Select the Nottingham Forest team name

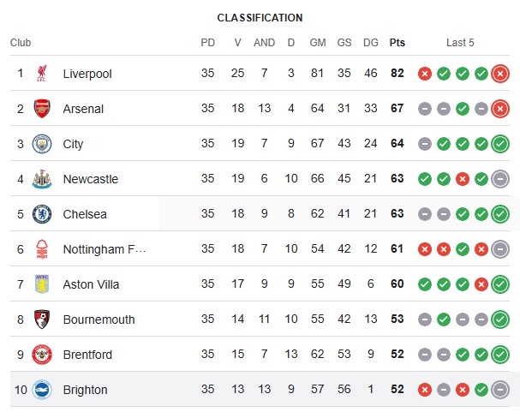(x=105, y=249)
